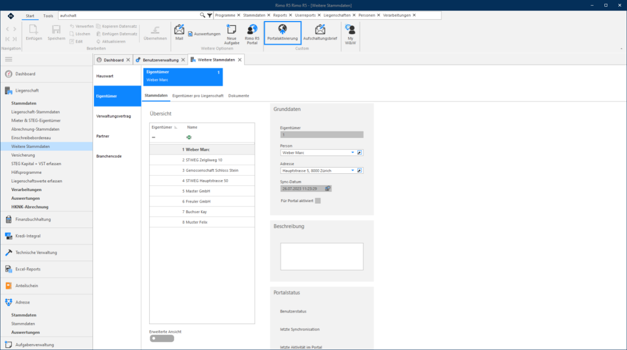Click the Mail icon in ribbon
Image resolution: width=627 pixels, height=350 pixels.
[x=179, y=29]
